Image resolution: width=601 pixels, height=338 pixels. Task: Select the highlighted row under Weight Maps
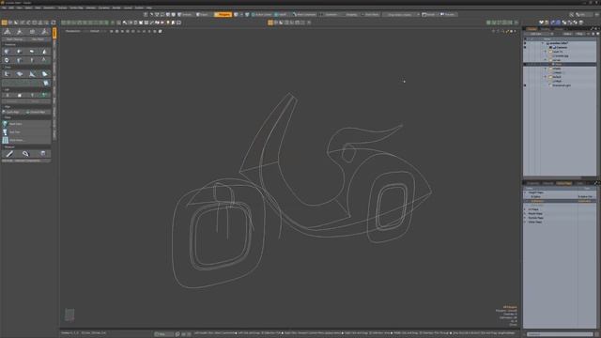pyautogui.click(x=560, y=201)
